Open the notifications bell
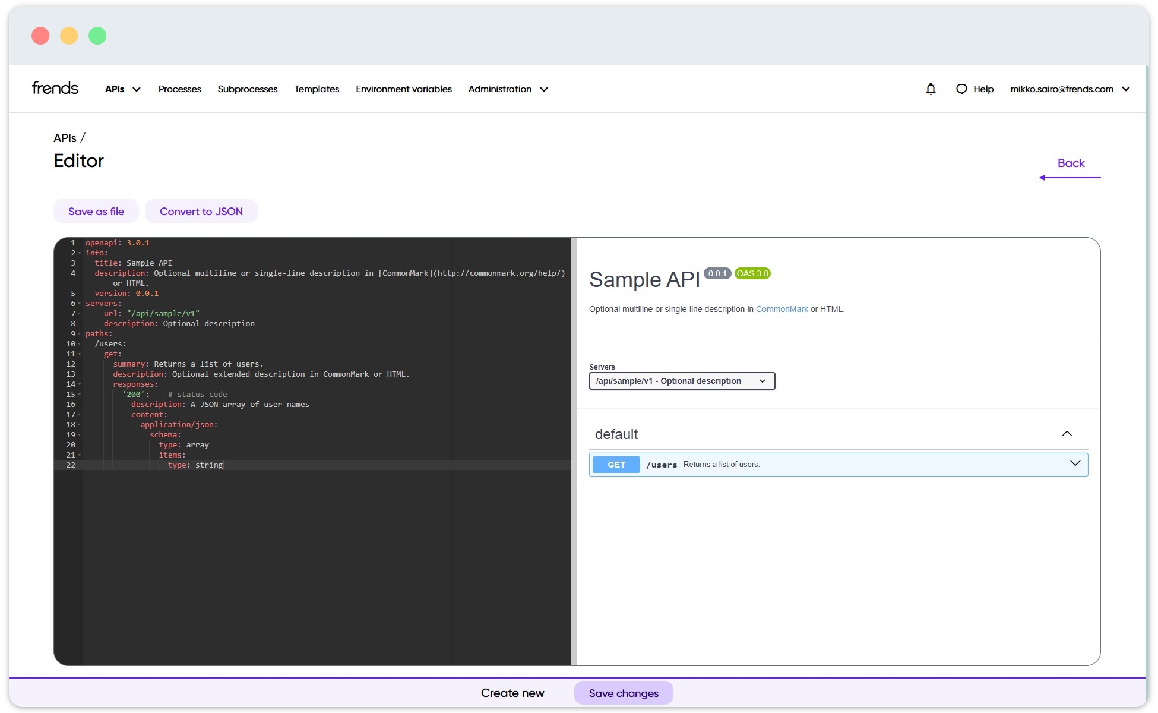 [x=931, y=89]
